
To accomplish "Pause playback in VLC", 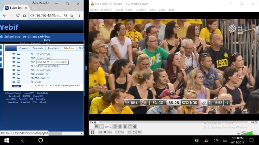I will (x=92, y=132).
